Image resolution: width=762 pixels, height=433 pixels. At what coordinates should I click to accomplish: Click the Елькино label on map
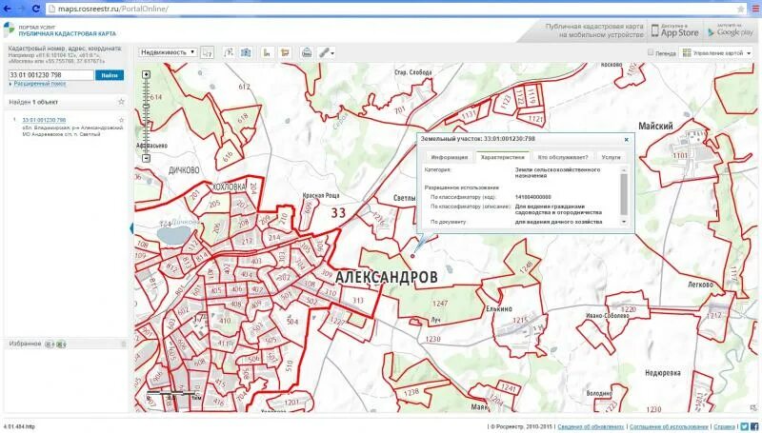point(499,308)
